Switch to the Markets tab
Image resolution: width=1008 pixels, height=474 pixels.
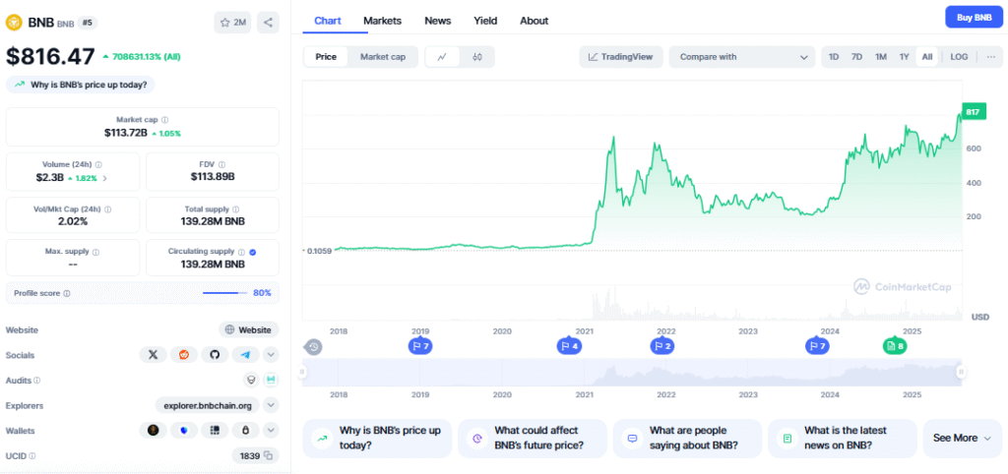tap(382, 21)
